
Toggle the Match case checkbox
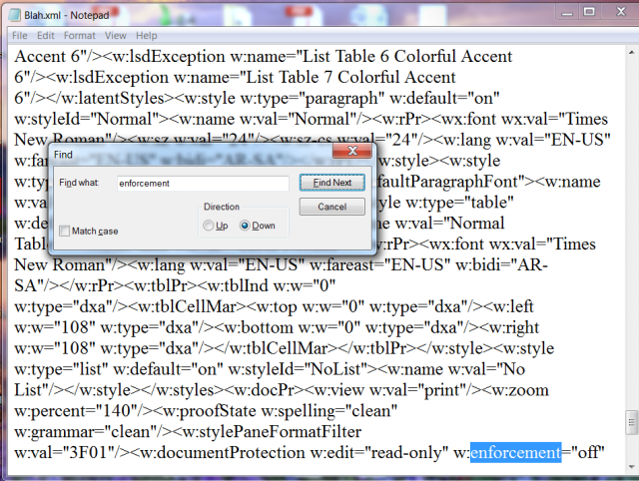[64, 231]
